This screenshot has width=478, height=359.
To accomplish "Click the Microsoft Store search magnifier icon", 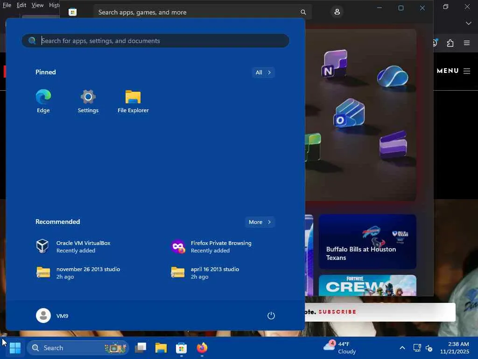I will 303,12.
